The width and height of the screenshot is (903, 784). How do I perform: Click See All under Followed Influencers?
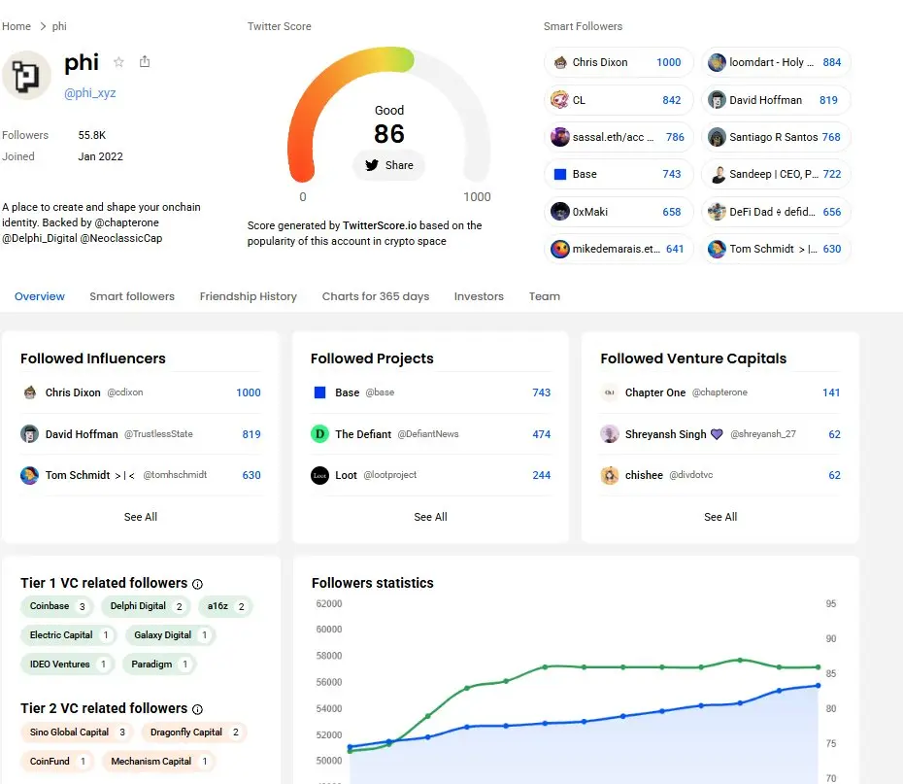(x=141, y=517)
